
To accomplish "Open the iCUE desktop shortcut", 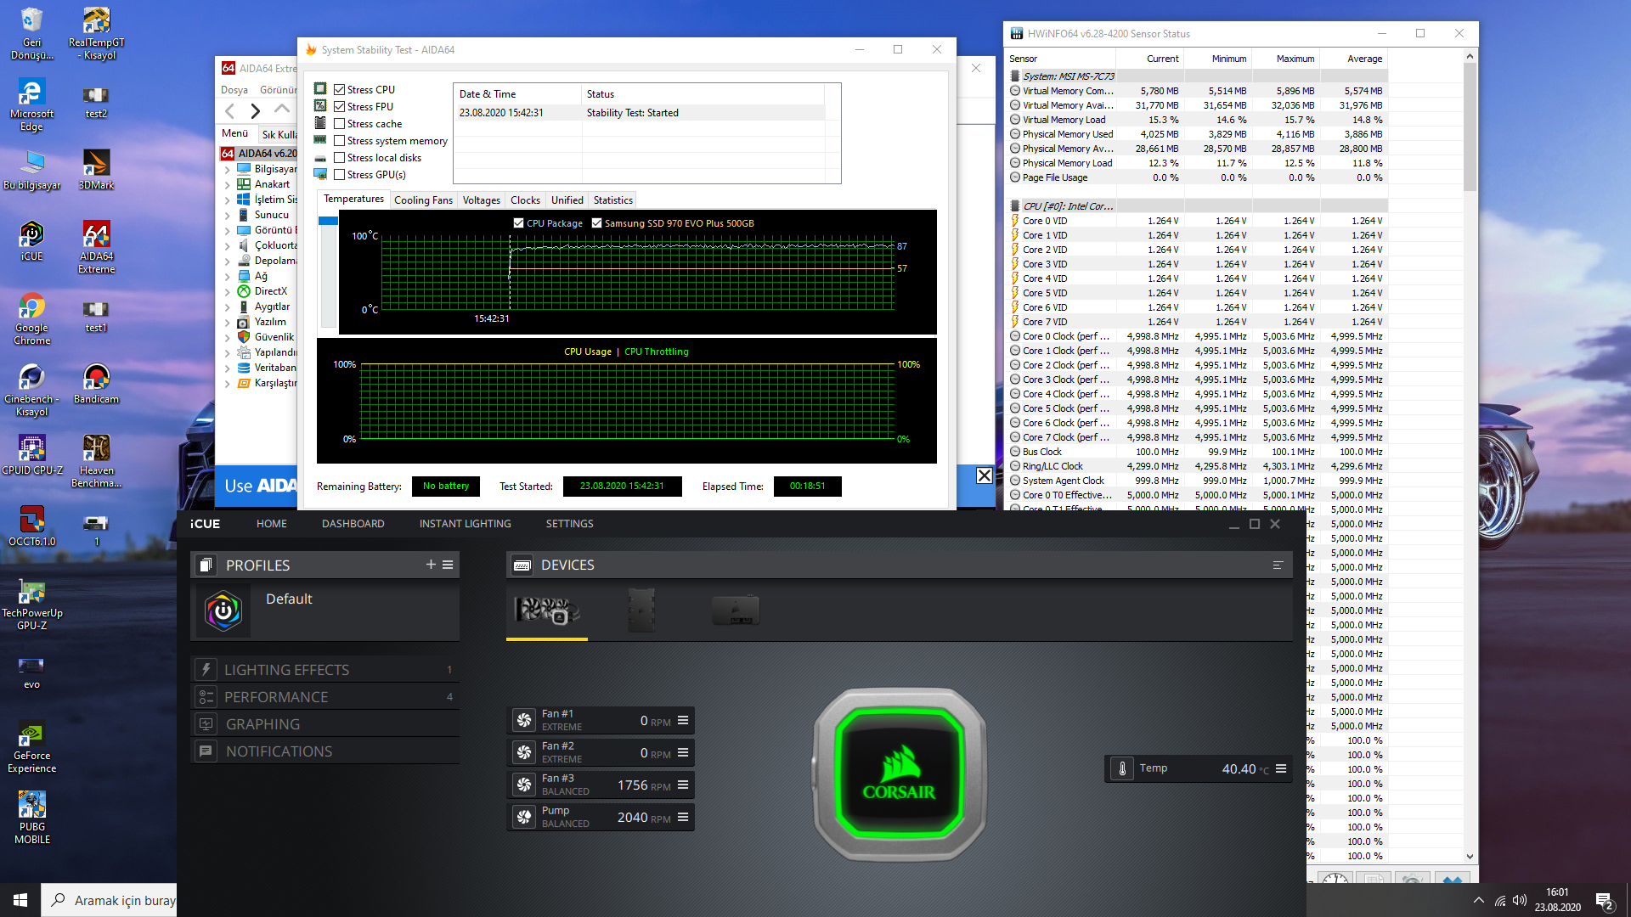I will [31, 241].
